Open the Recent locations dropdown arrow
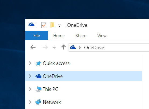The image size is (149, 109). [54, 48]
